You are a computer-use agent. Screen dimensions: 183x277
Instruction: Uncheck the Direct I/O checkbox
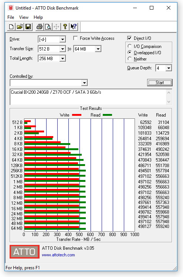click(x=129, y=38)
